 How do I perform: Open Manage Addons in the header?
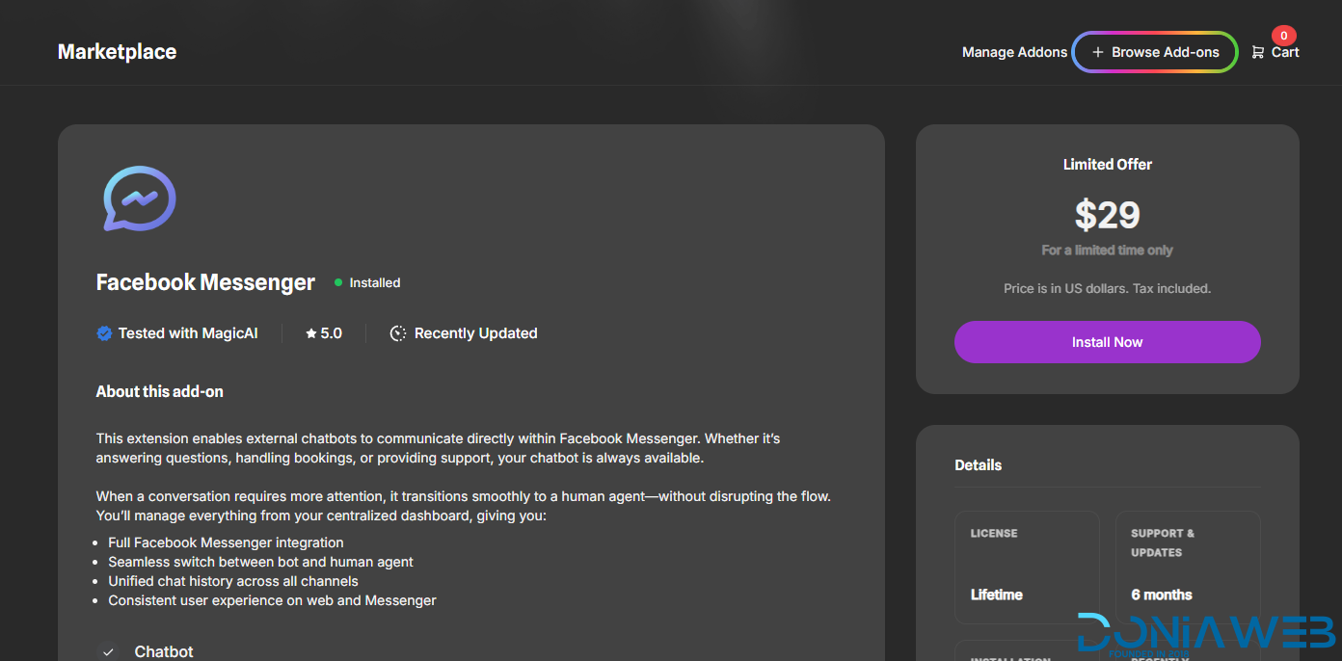point(1014,52)
